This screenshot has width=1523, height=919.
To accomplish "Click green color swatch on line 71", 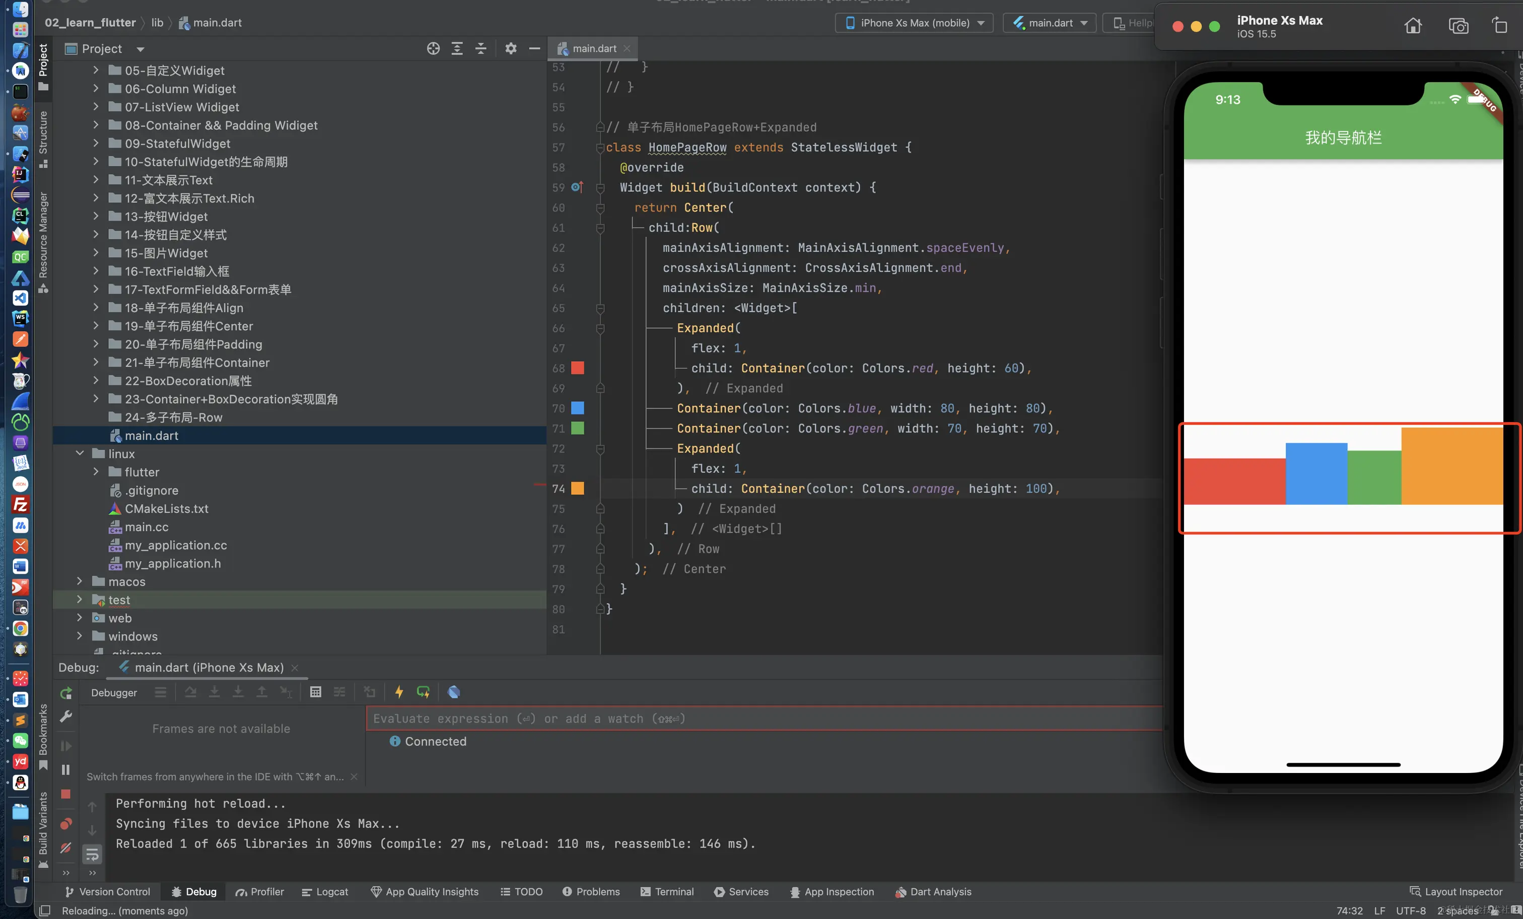I will [578, 429].
